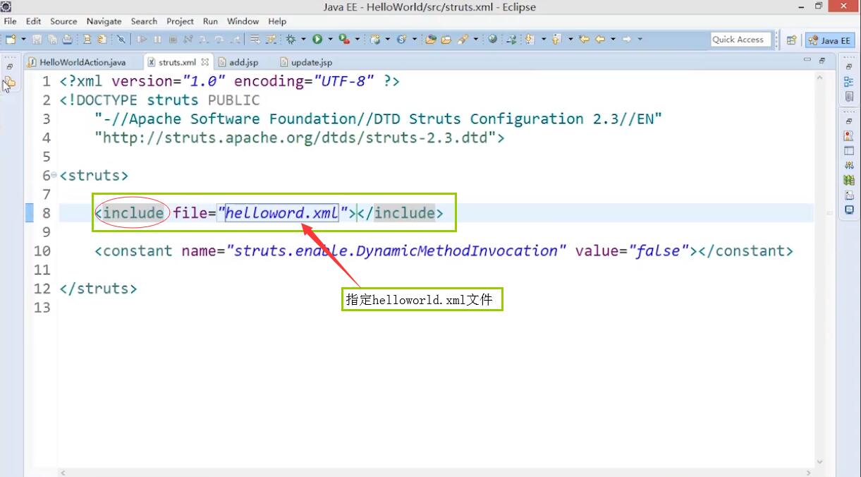Click the Skip All Breakpoints icon
The image size is (861, 477).
point(121,40)
